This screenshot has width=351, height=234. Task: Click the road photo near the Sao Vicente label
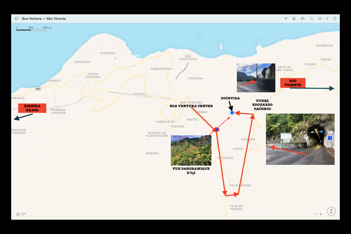[256, 78]
